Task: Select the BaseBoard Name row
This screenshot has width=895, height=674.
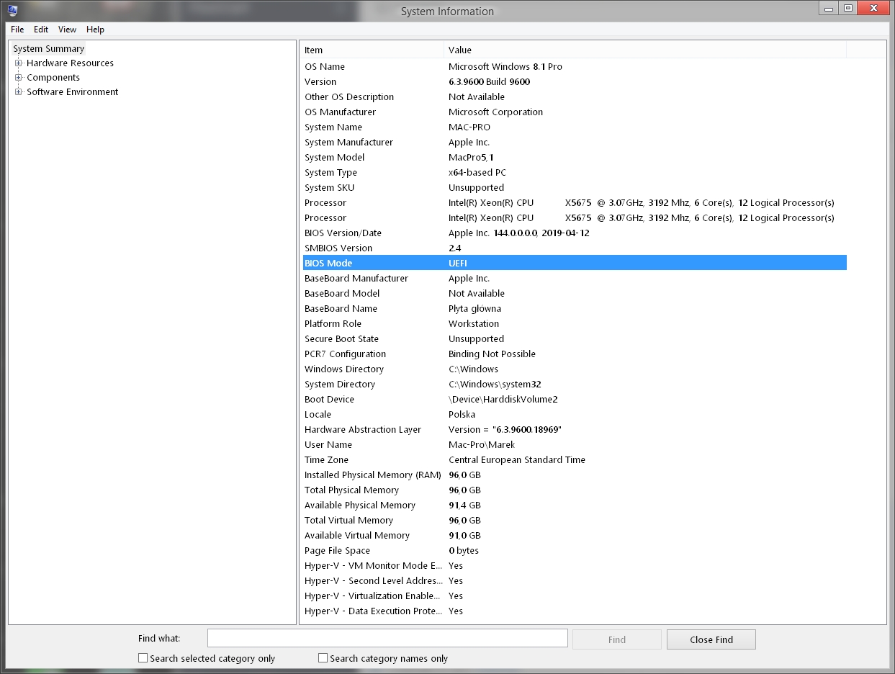Action: click(575, 309)
